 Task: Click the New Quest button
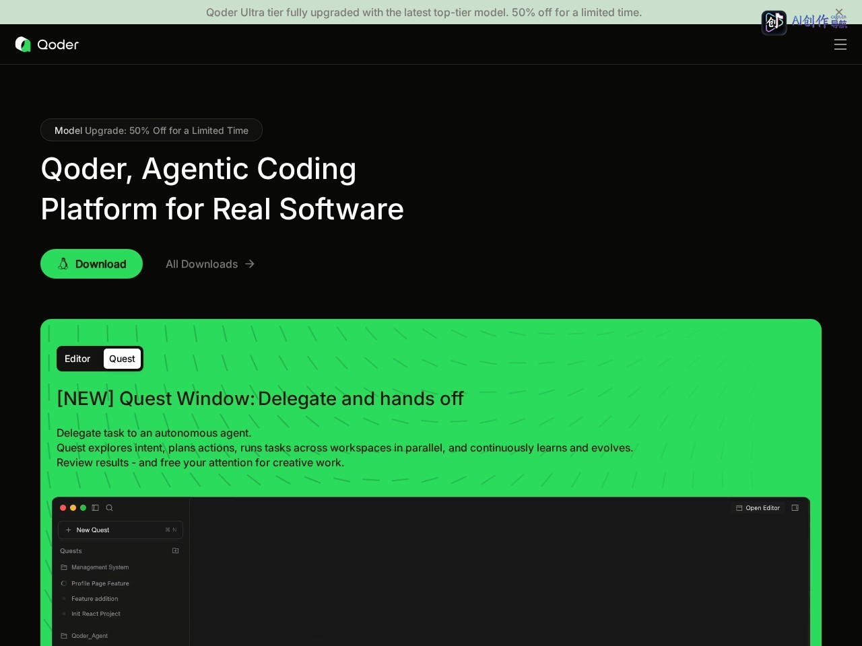pos(121,530)
